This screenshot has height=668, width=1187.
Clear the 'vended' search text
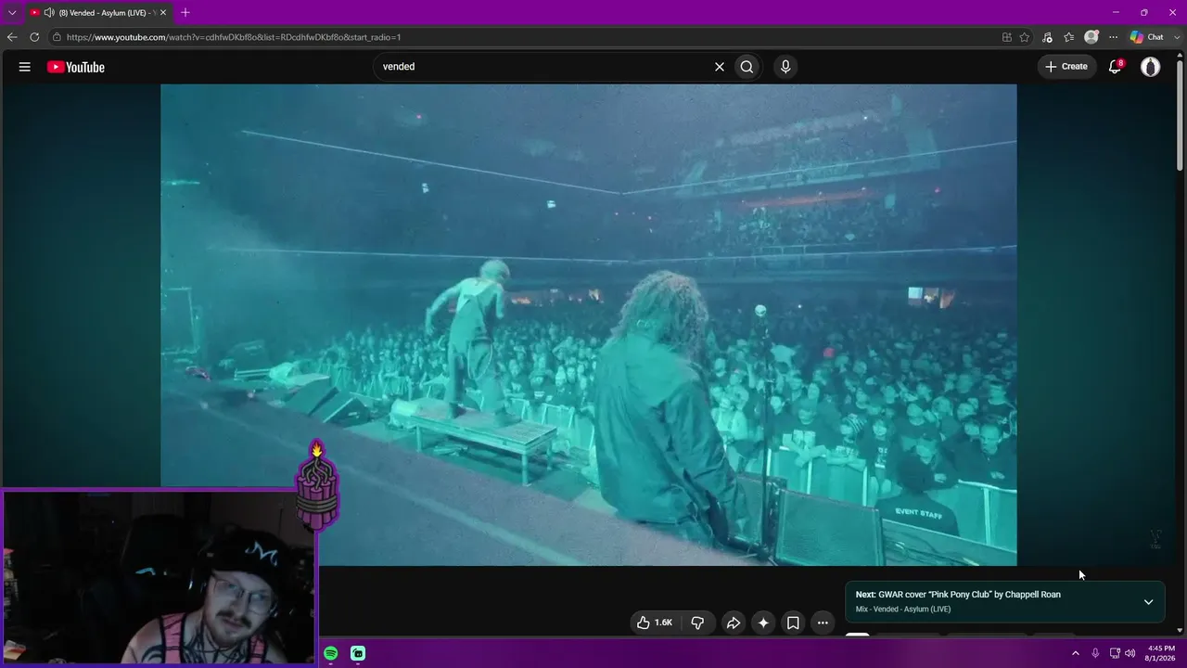tap(719, 67)
